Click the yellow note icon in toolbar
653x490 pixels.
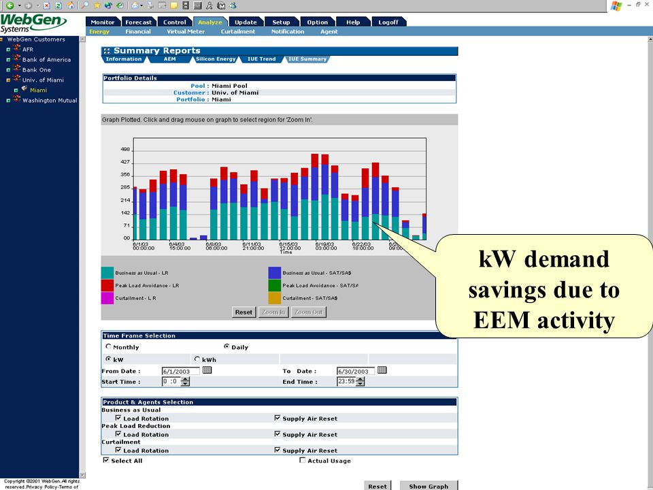click(173, 5)
